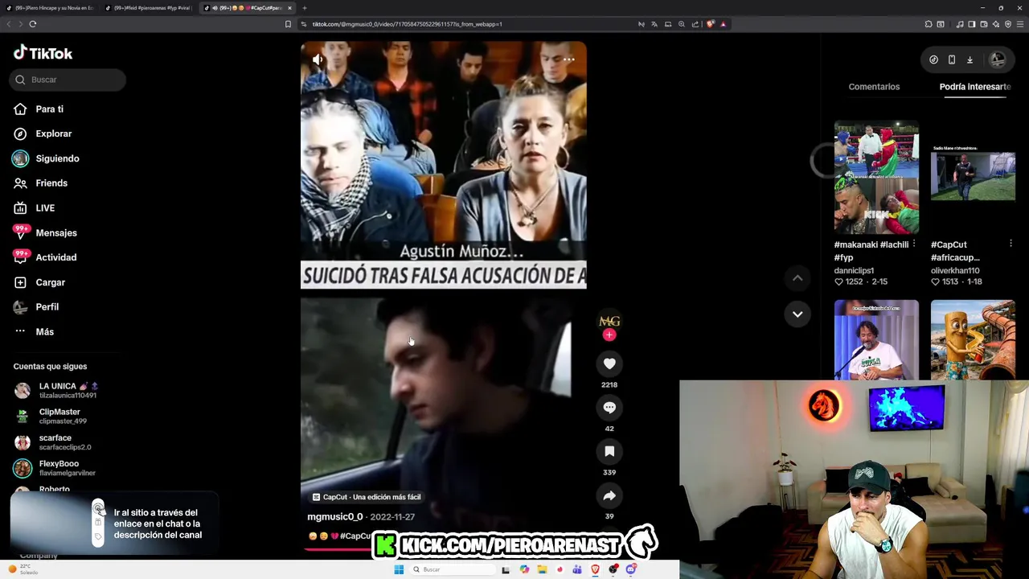Reload the page in the browser
1029x579 pixels.
click(33, 24)
